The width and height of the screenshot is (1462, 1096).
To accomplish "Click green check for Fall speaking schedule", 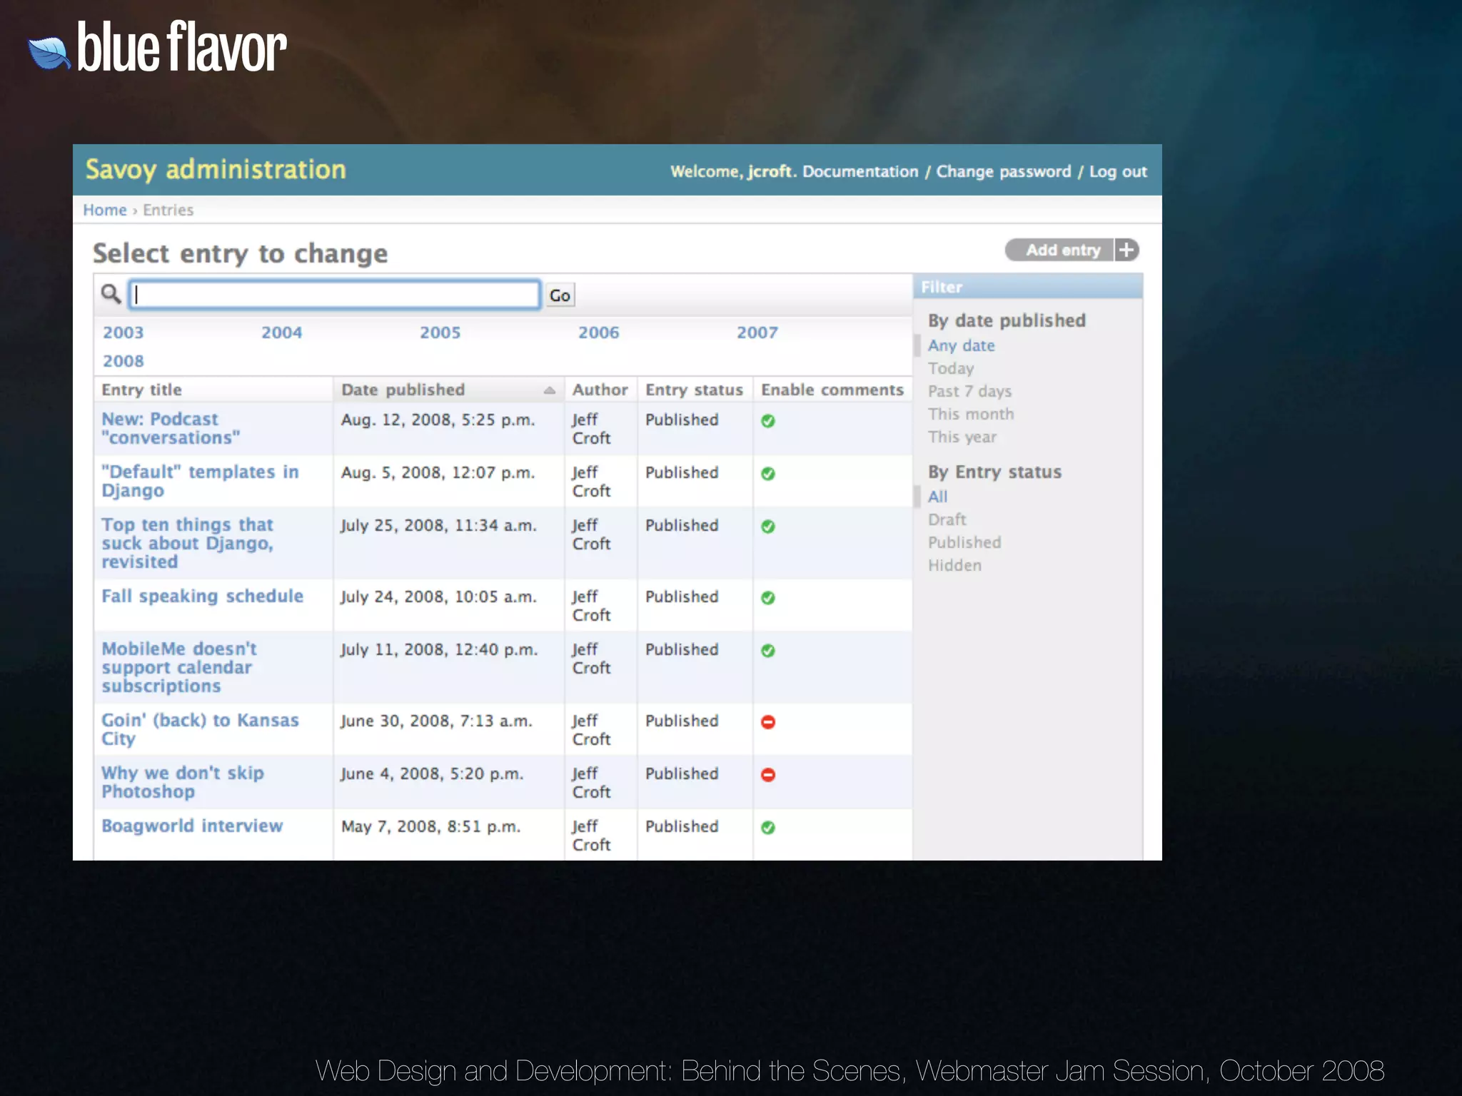I will click(x=768, y=598).
